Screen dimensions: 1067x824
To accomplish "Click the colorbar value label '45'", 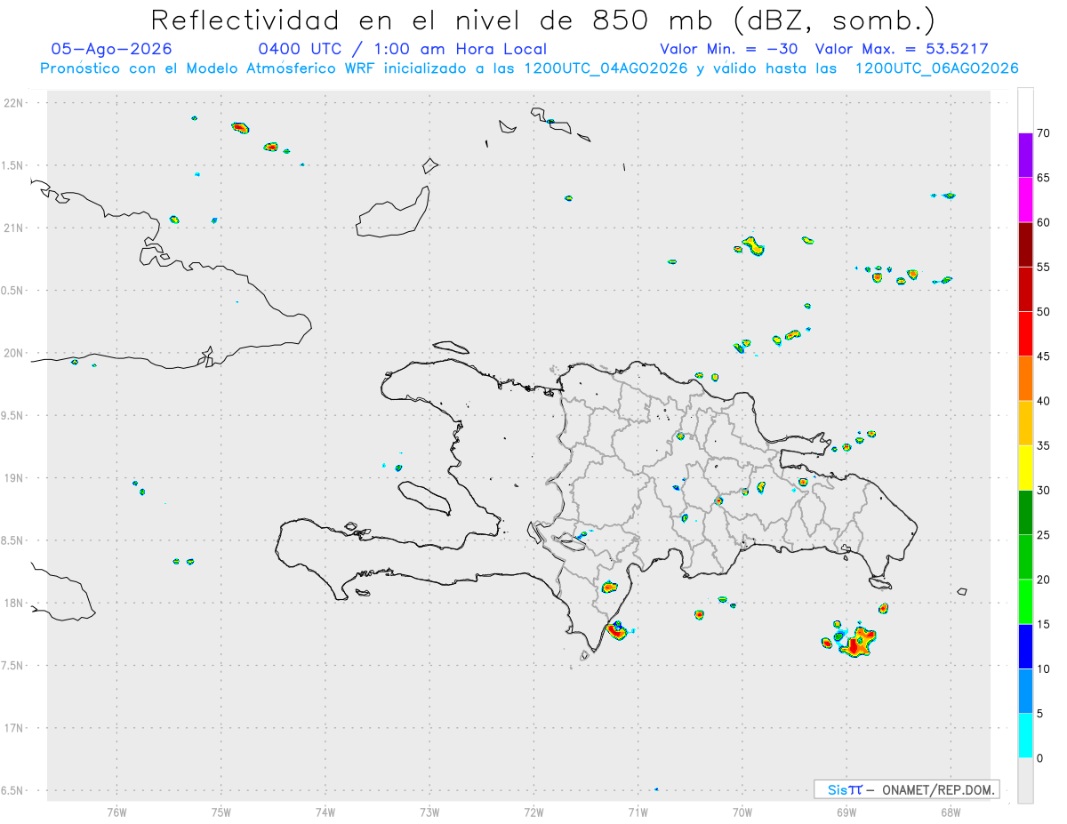I will tap(1044, 356).
